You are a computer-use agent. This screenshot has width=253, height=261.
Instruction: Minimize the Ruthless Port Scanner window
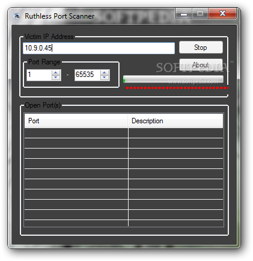pos(184,14)
